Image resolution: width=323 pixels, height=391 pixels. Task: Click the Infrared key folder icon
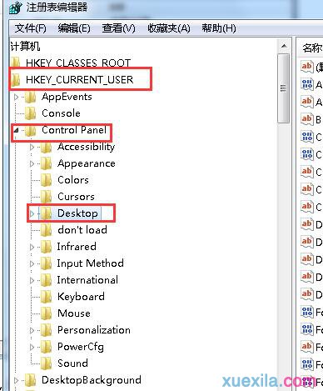tap(47, 247)
